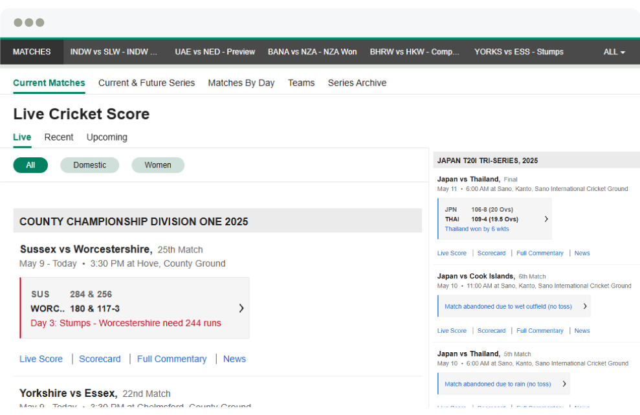Switch to the Recent tab
This screenshot has width=640, height=415.
pos(59,137)
